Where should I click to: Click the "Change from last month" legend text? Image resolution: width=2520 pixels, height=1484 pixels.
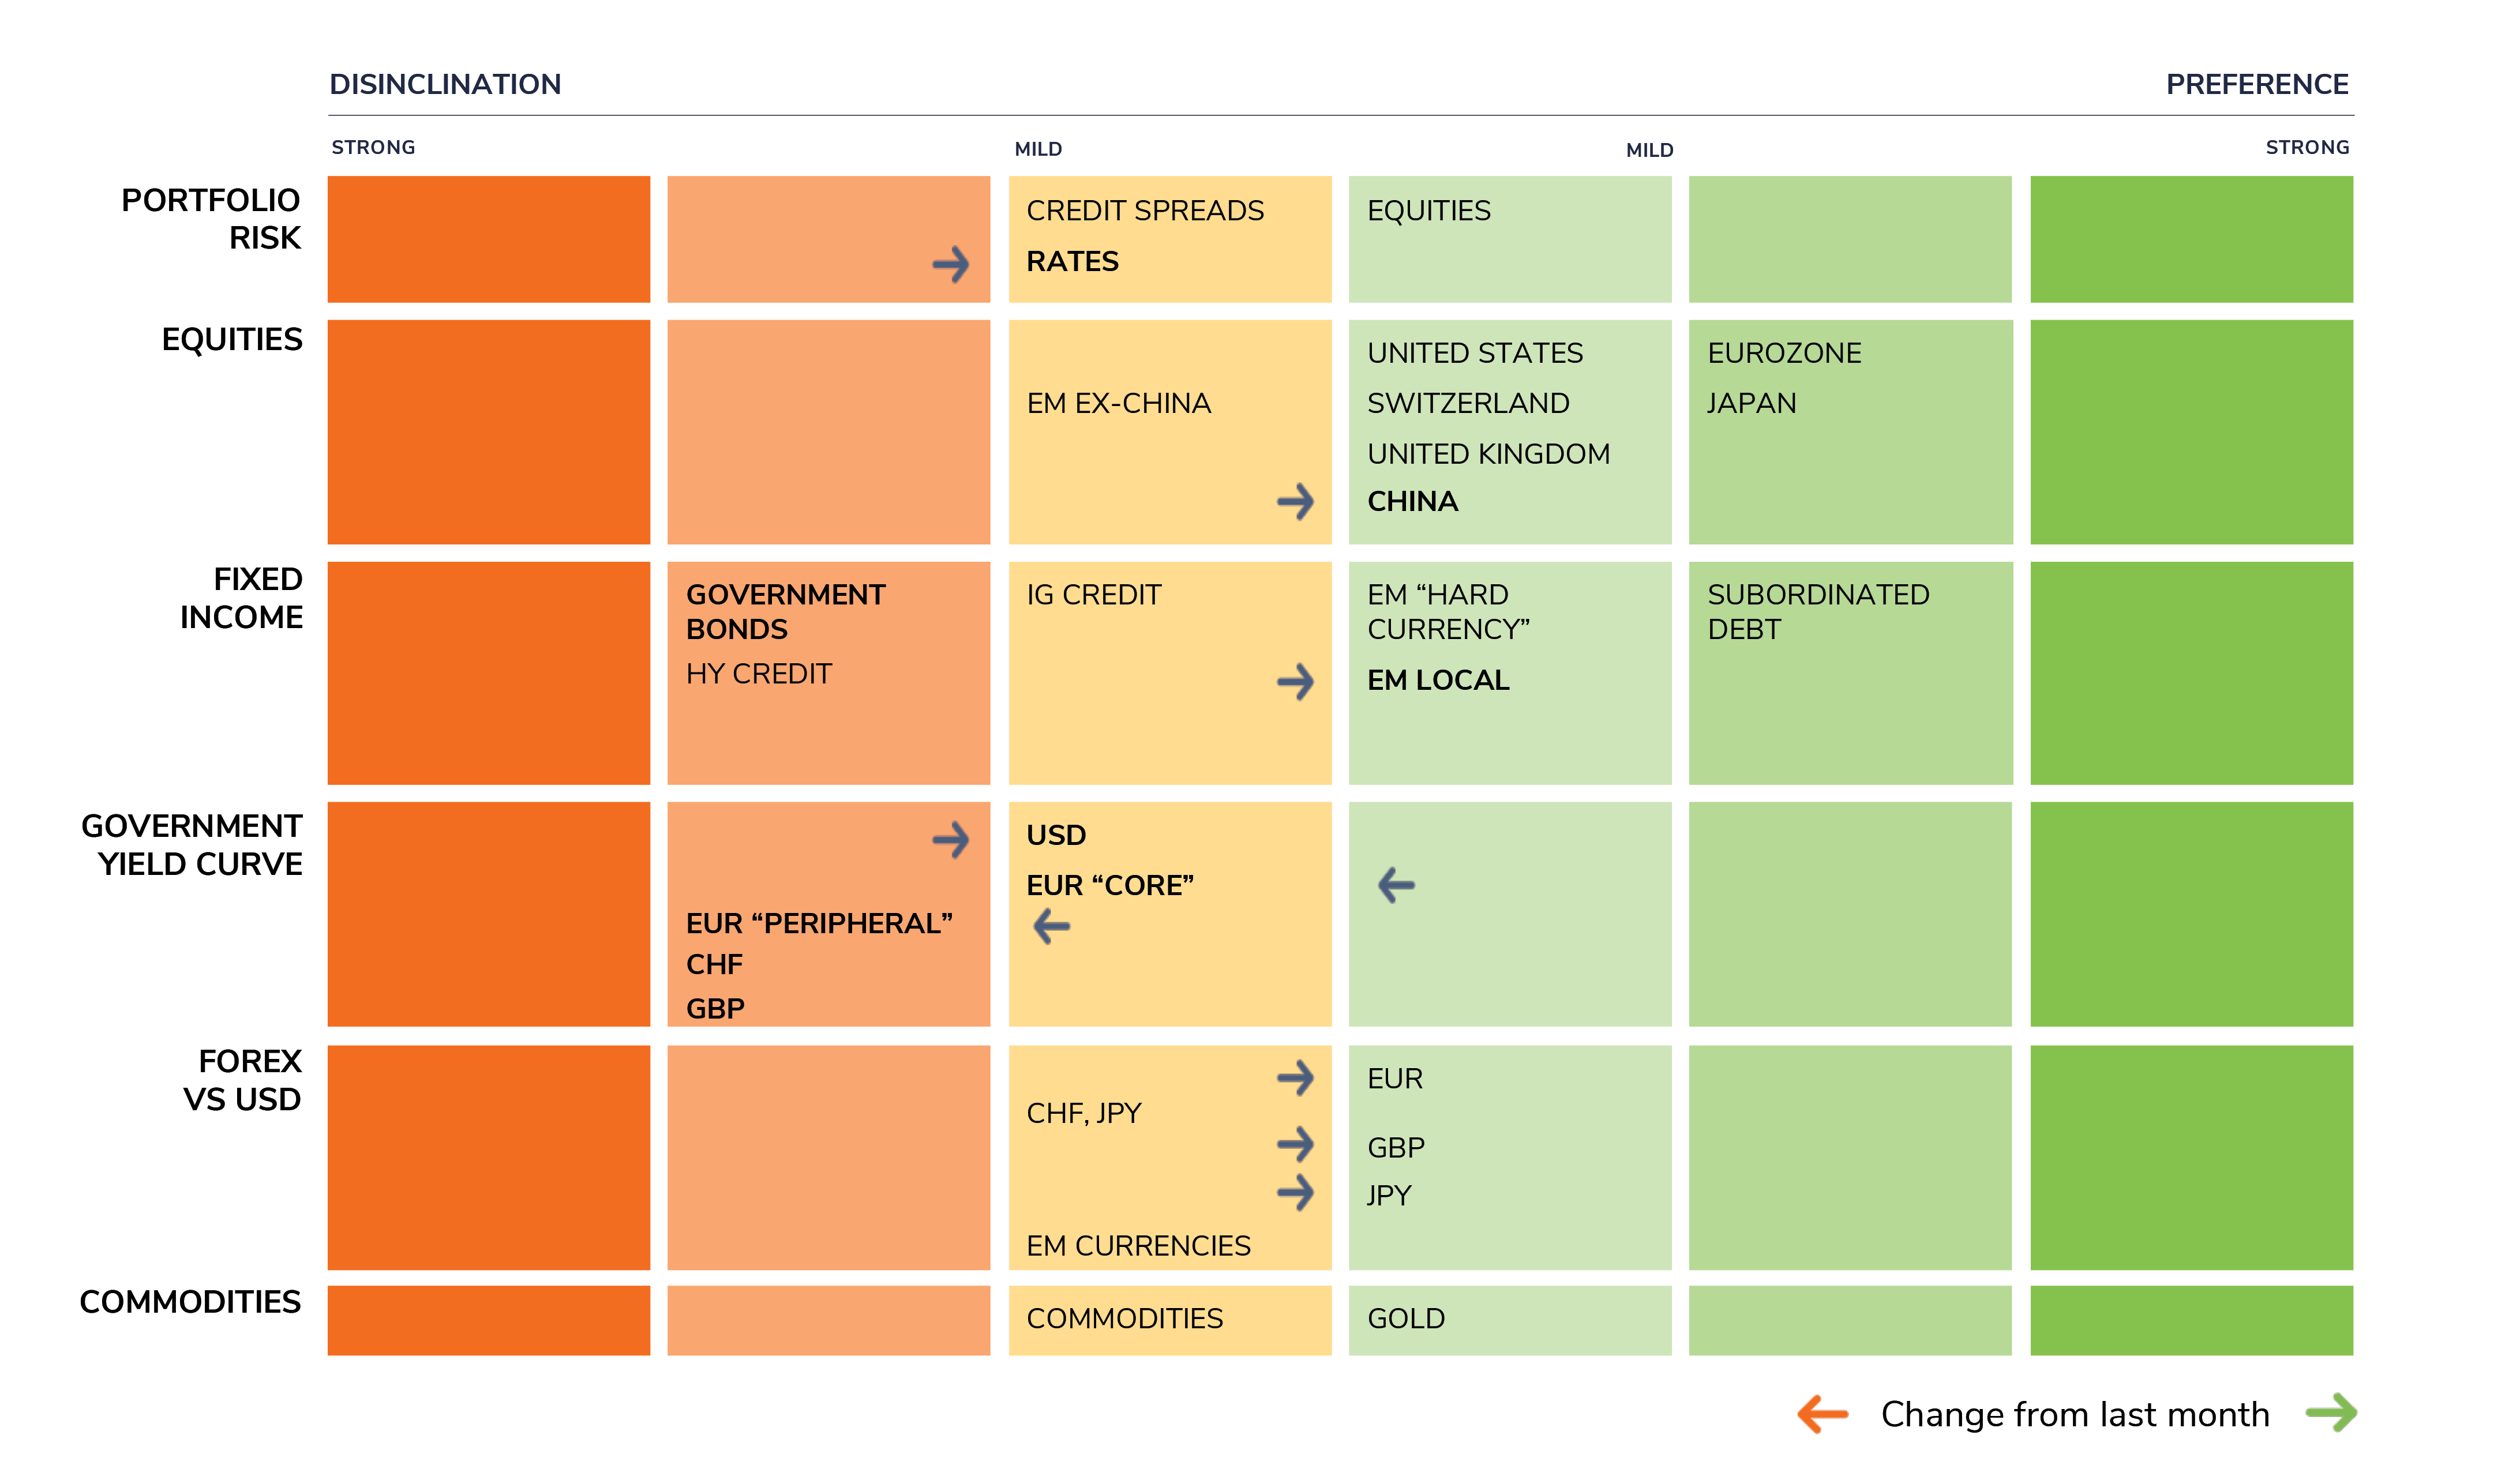pyautogui.click(x=2075, y=1414)
